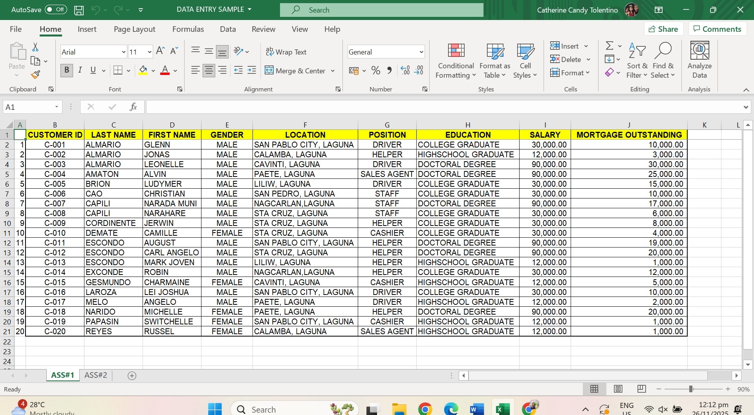This screenshot has width=754, height=415.
Task: Switch to the ASS#2 sheet tab
Action: (x=95, y=375)
